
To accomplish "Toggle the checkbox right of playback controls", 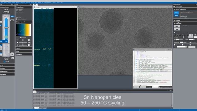I will click(x=195, y=35).
